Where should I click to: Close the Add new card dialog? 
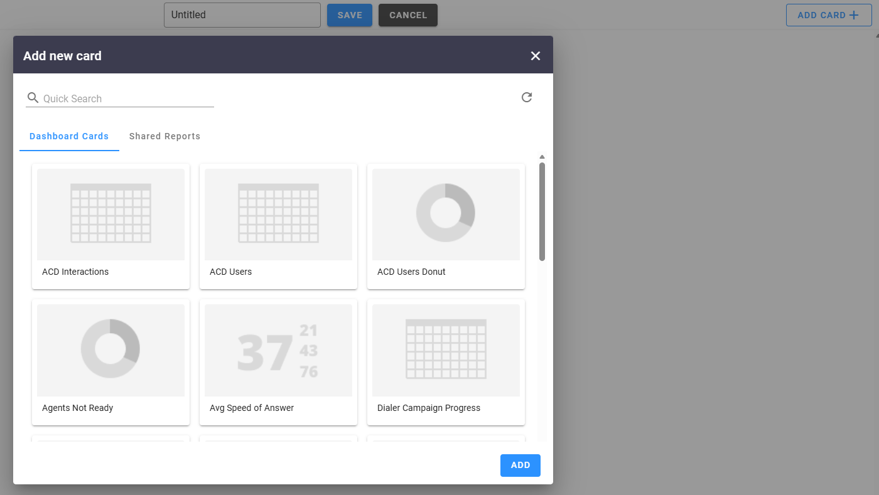pos(536,56)
